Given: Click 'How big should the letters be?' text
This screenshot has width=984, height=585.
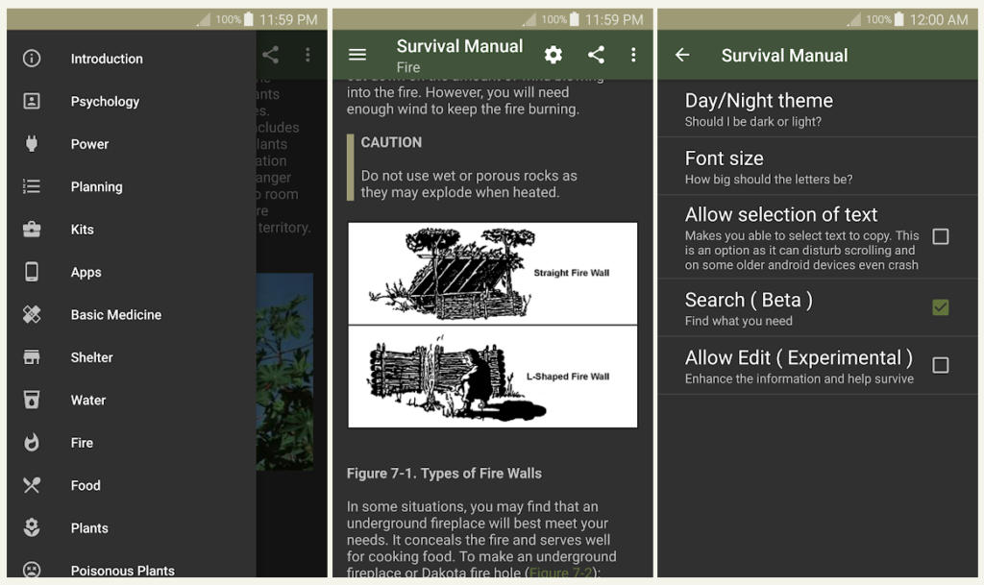Looking at the screenshot, I should pos(769,180).
